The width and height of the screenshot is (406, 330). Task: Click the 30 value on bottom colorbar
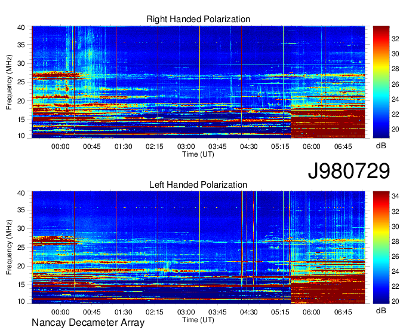point(395,227)
